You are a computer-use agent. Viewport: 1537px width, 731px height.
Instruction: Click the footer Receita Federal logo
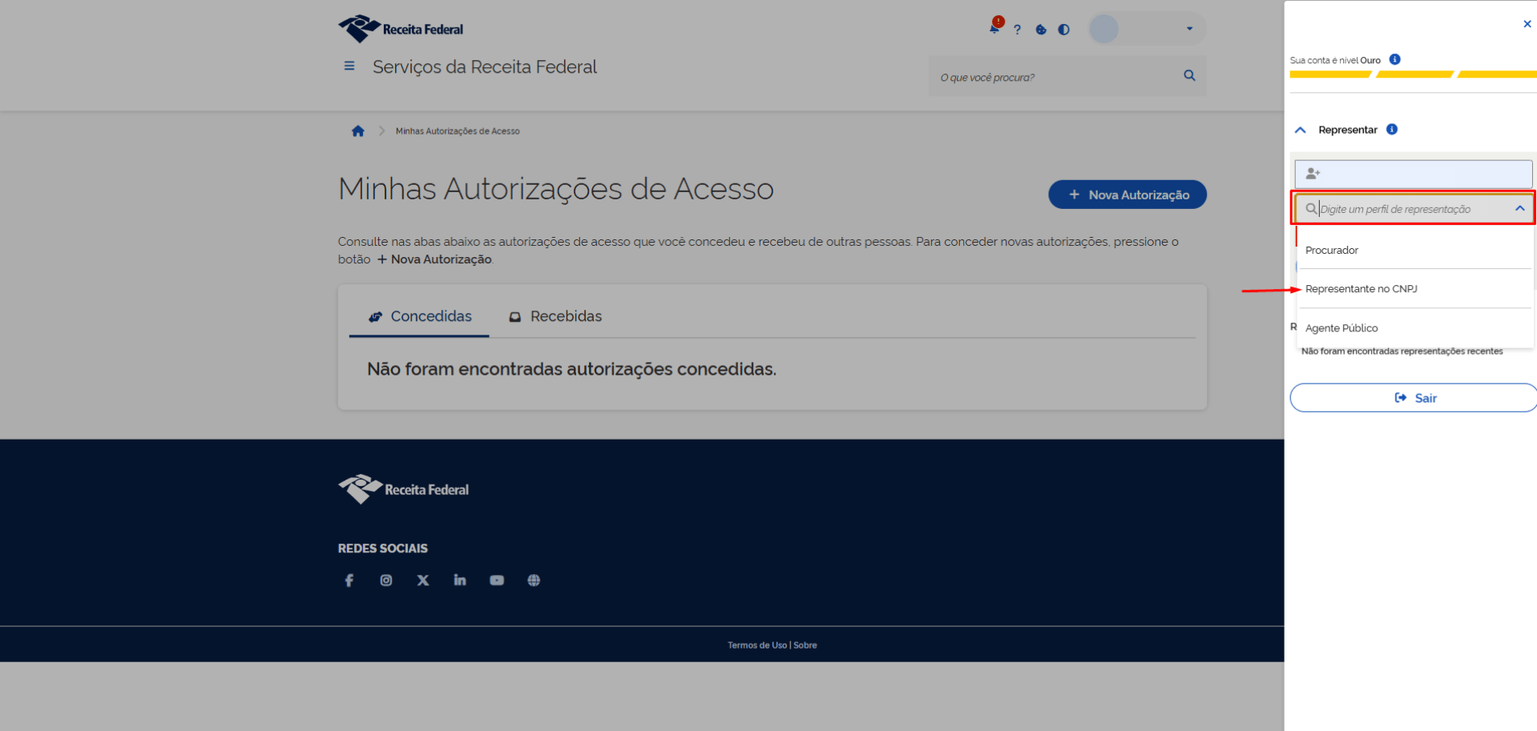403,489
